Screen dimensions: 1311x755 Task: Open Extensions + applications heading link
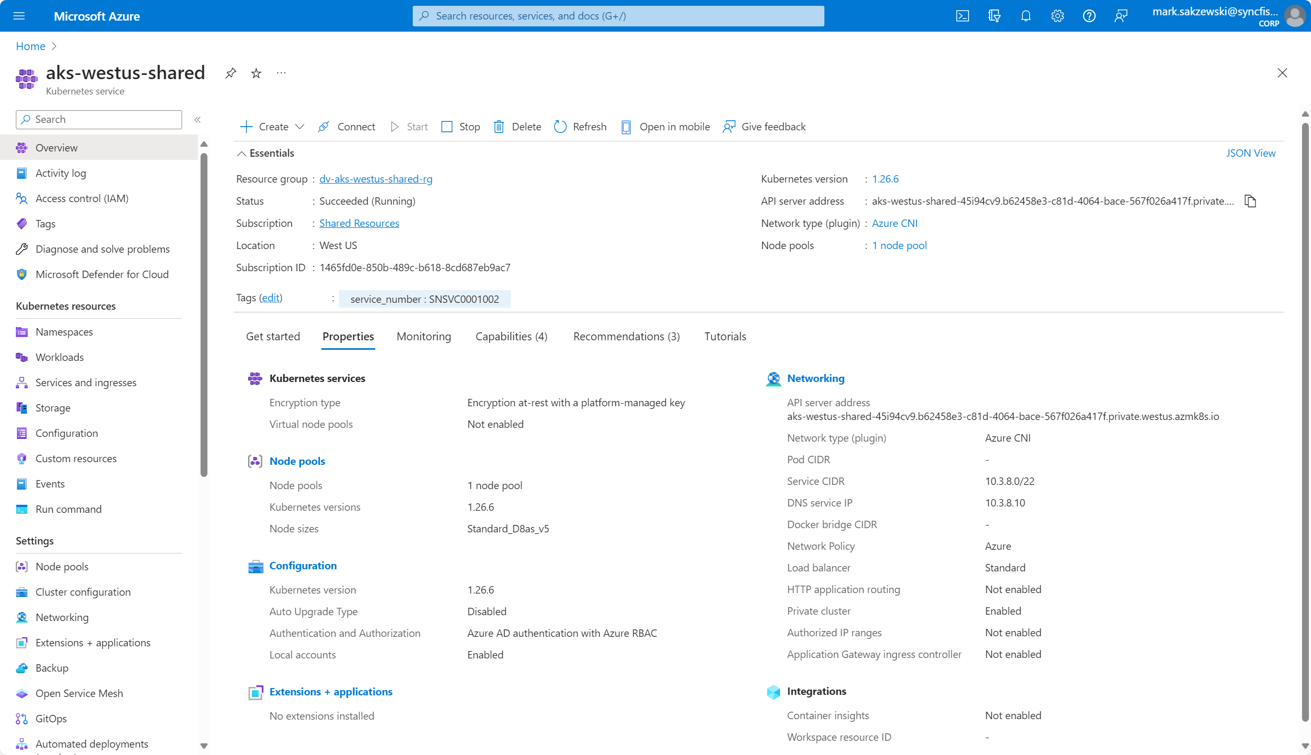331,692
